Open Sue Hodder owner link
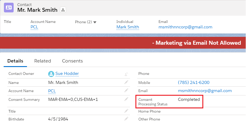The height and width of the screenshot is (125, 246). 67,74
